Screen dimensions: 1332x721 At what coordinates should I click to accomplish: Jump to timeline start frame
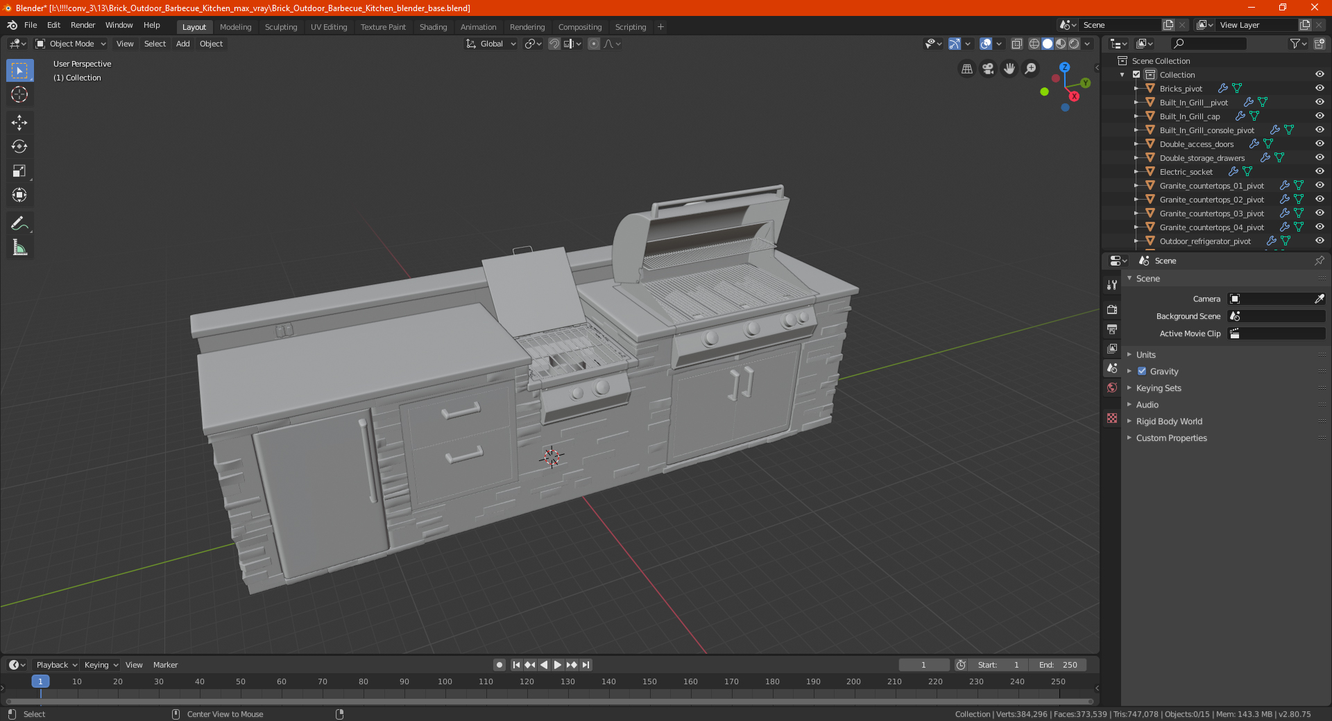coord(516,665)
